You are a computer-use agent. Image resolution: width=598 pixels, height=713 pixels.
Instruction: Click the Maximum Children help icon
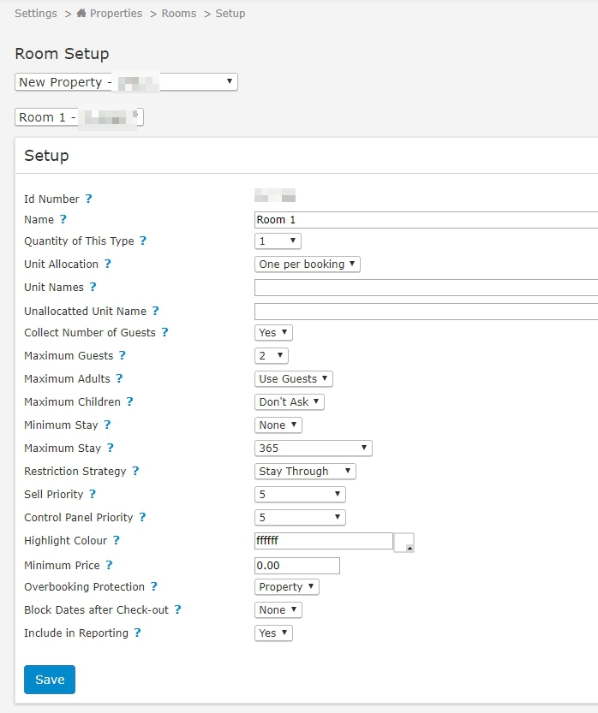[129, 401]
